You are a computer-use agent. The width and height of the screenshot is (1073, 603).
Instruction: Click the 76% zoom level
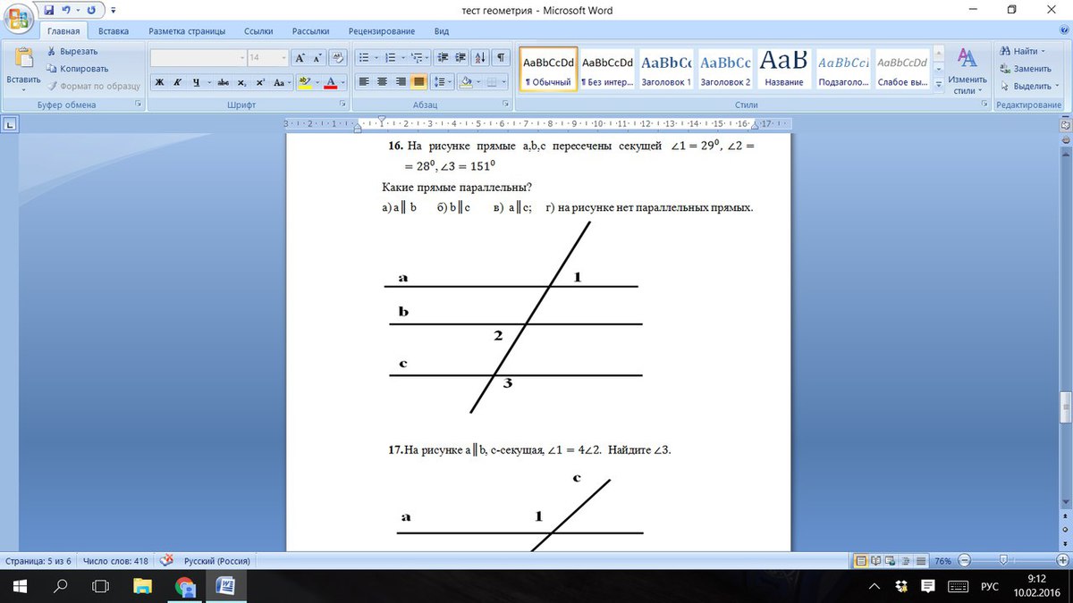coord(942,561)
